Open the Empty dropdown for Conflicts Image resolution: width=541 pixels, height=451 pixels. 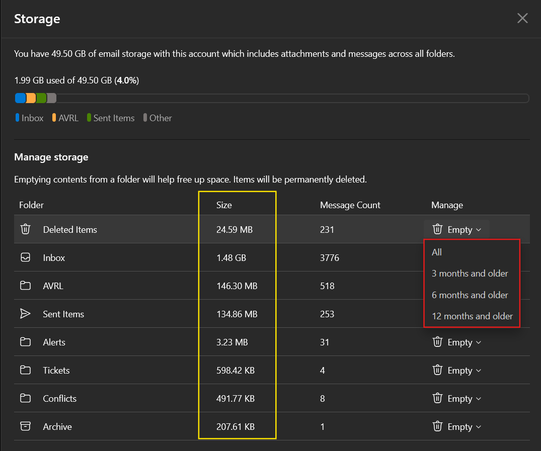coord(456,398)
